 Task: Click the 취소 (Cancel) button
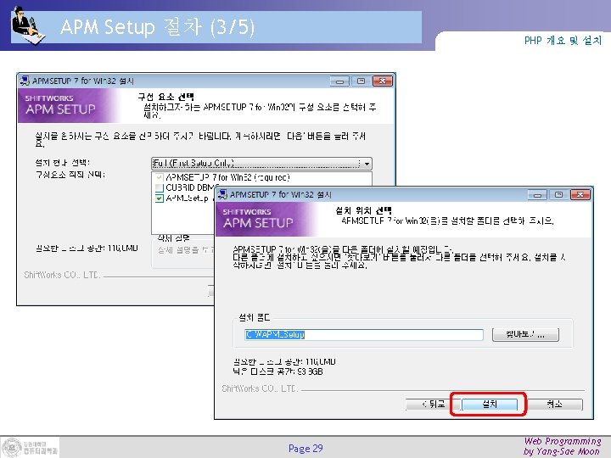coord(553,405)
